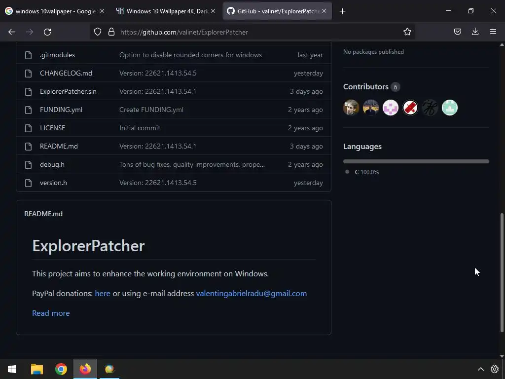The height and width of the screenshot is (379, 505).
Task: Click the languages gray progress bar
Action: tap(416, 161)
